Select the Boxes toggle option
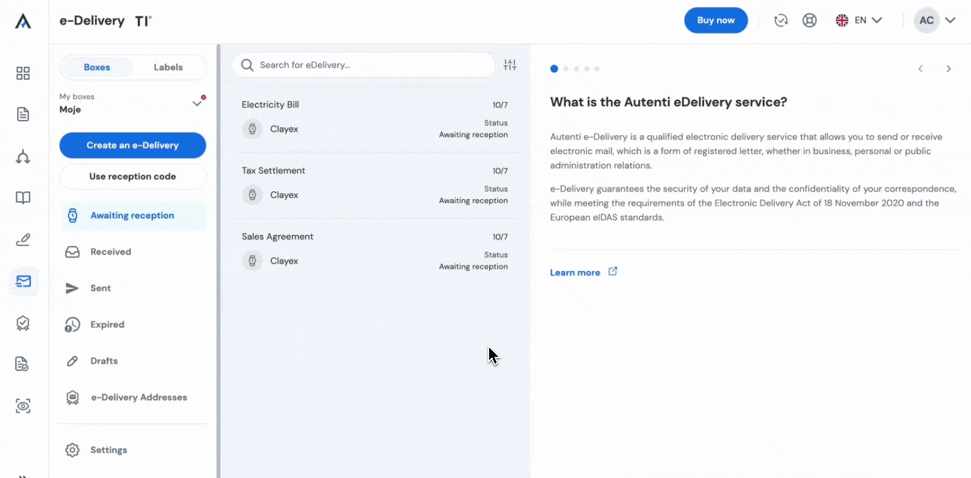 (x=97, y=67)
